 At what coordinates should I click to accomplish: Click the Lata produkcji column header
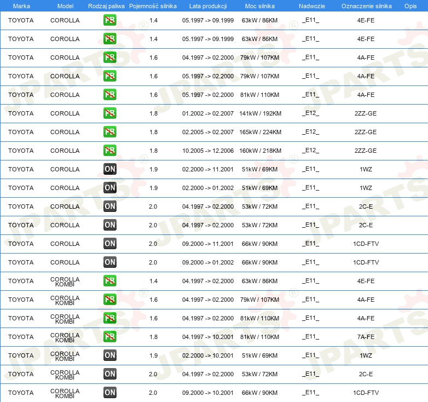[208, 6]
